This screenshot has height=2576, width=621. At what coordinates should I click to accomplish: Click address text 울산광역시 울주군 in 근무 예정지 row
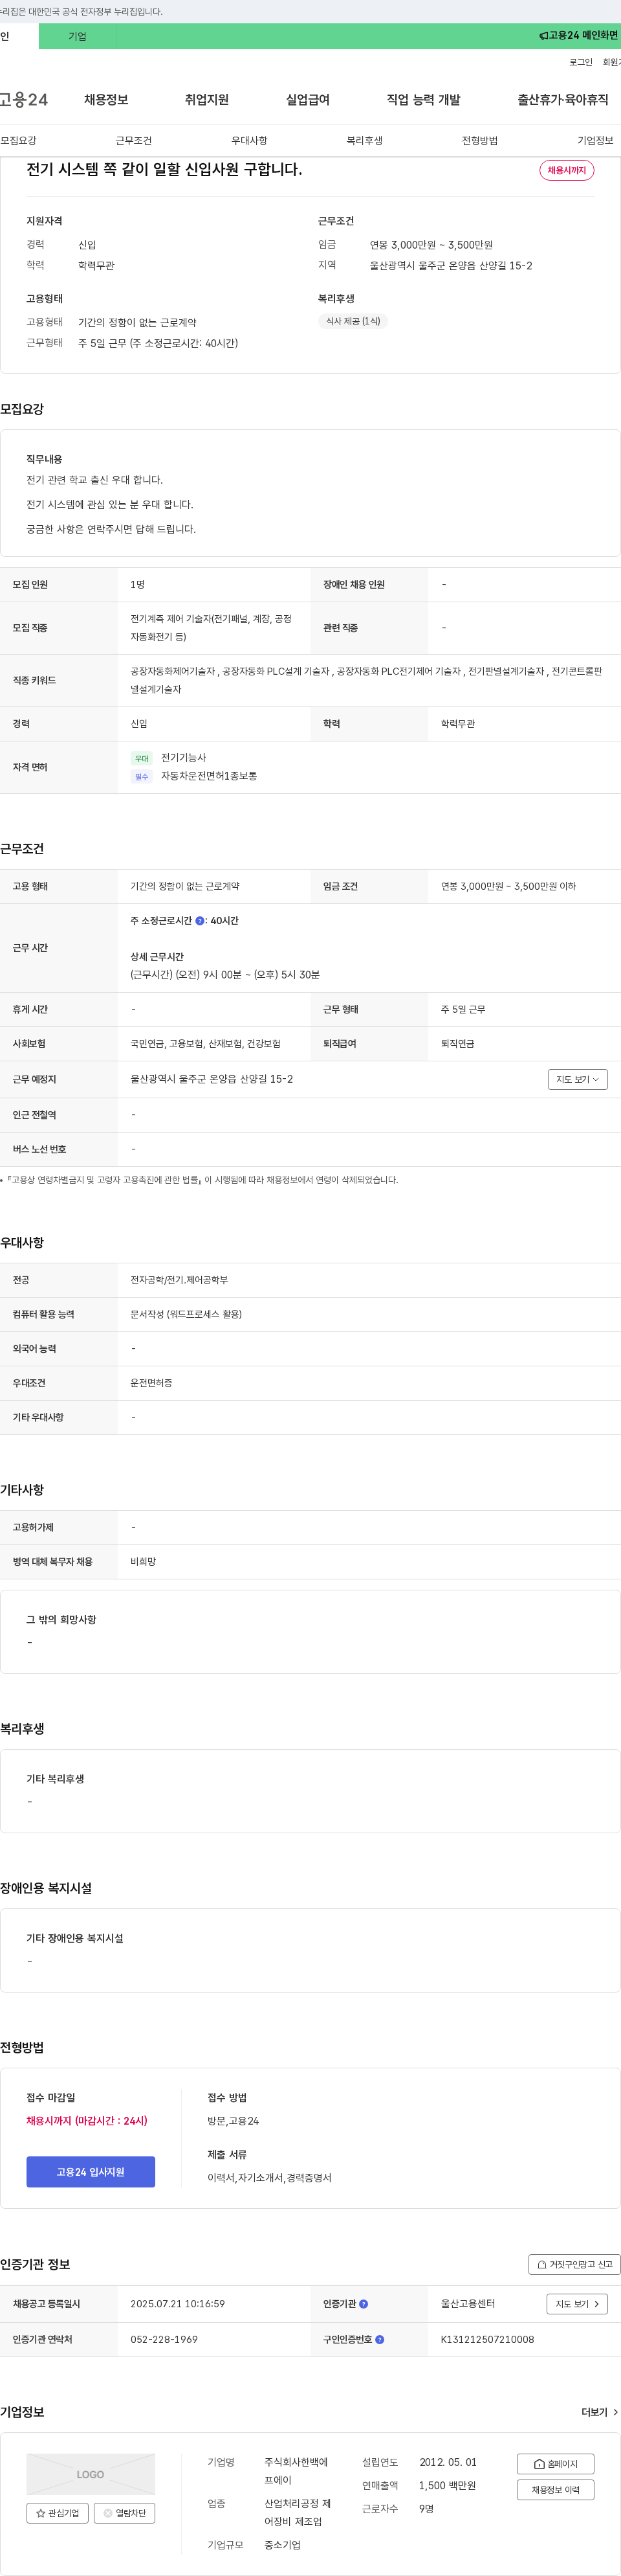pos(212,1079)
